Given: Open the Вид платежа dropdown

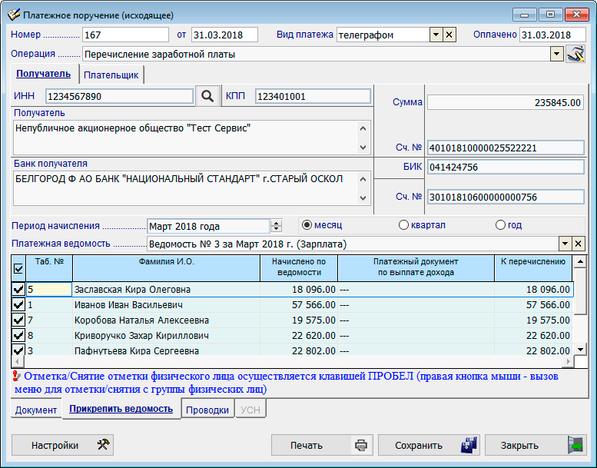Looking at the screenshot, I should click(x=436, y=35).
